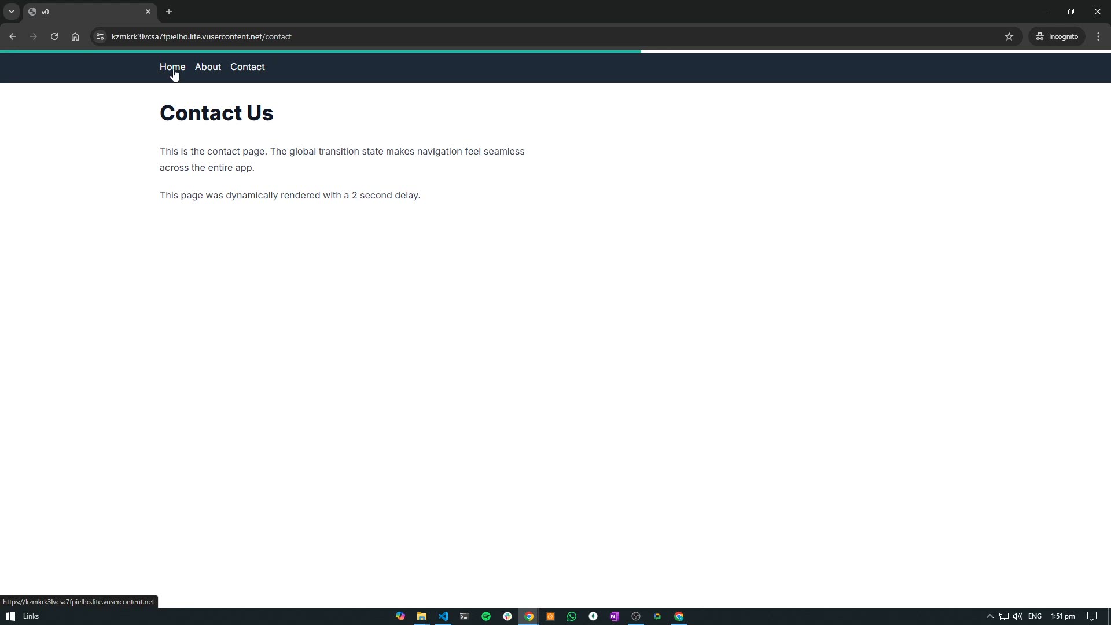View site information in the address bar
The height and width of the screenshot is (625, 1111).
pos(100,36)
